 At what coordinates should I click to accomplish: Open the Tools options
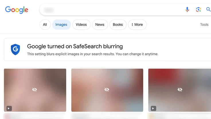click(204, 25)
